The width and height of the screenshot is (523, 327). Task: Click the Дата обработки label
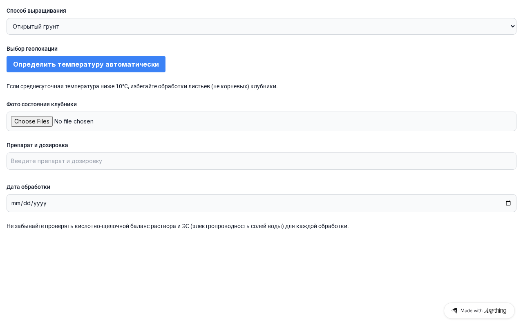(28, 187)
